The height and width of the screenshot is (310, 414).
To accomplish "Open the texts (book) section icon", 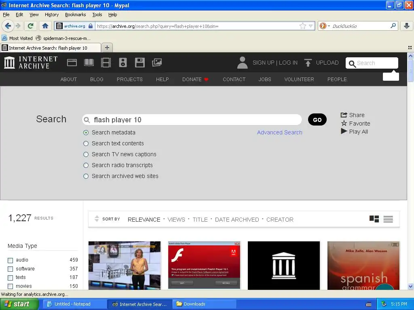I will tap(89, 63).
